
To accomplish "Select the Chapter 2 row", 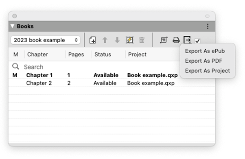I will click(112, 83).
